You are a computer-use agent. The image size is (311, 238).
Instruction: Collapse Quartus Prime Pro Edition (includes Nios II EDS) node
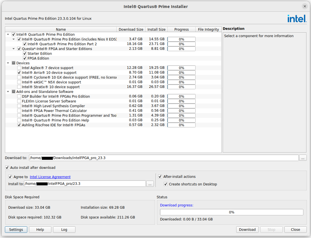click(14, 39)
